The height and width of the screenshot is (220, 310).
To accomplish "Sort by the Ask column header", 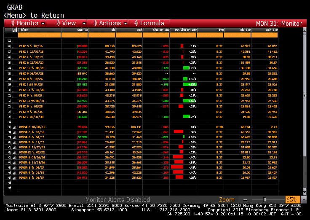I will pos(129,30).
